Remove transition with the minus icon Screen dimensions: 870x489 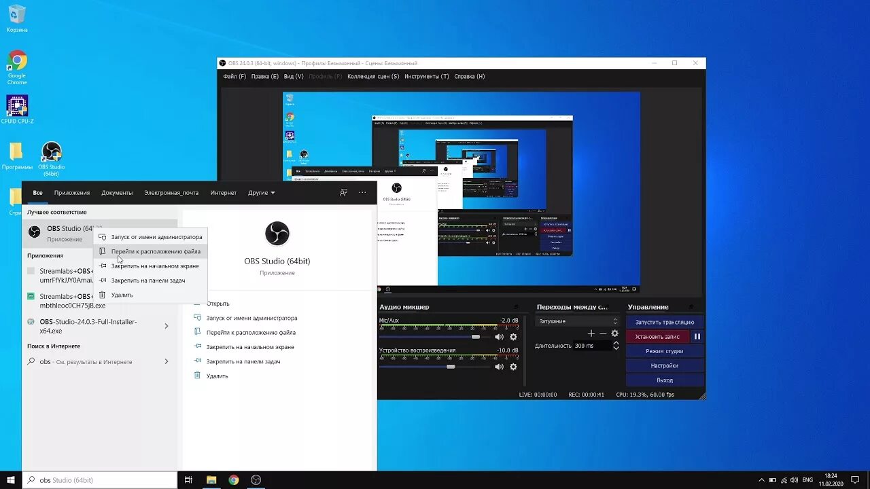tap(603, 333)
